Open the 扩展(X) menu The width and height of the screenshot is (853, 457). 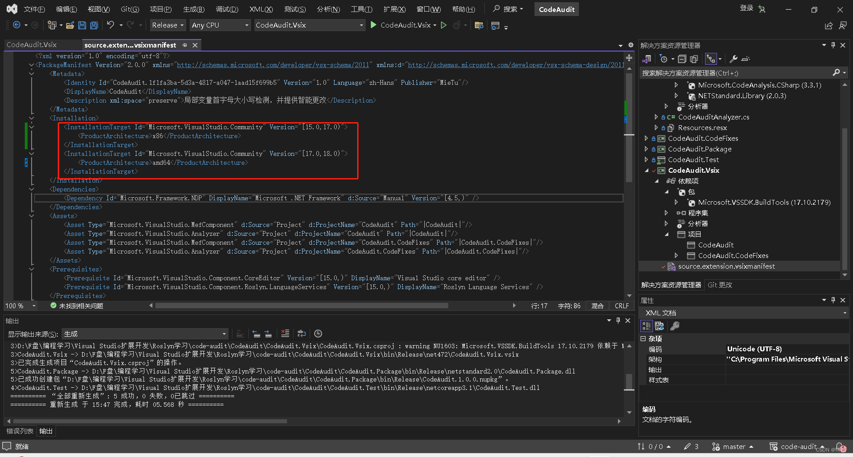(x=395, y=9)
